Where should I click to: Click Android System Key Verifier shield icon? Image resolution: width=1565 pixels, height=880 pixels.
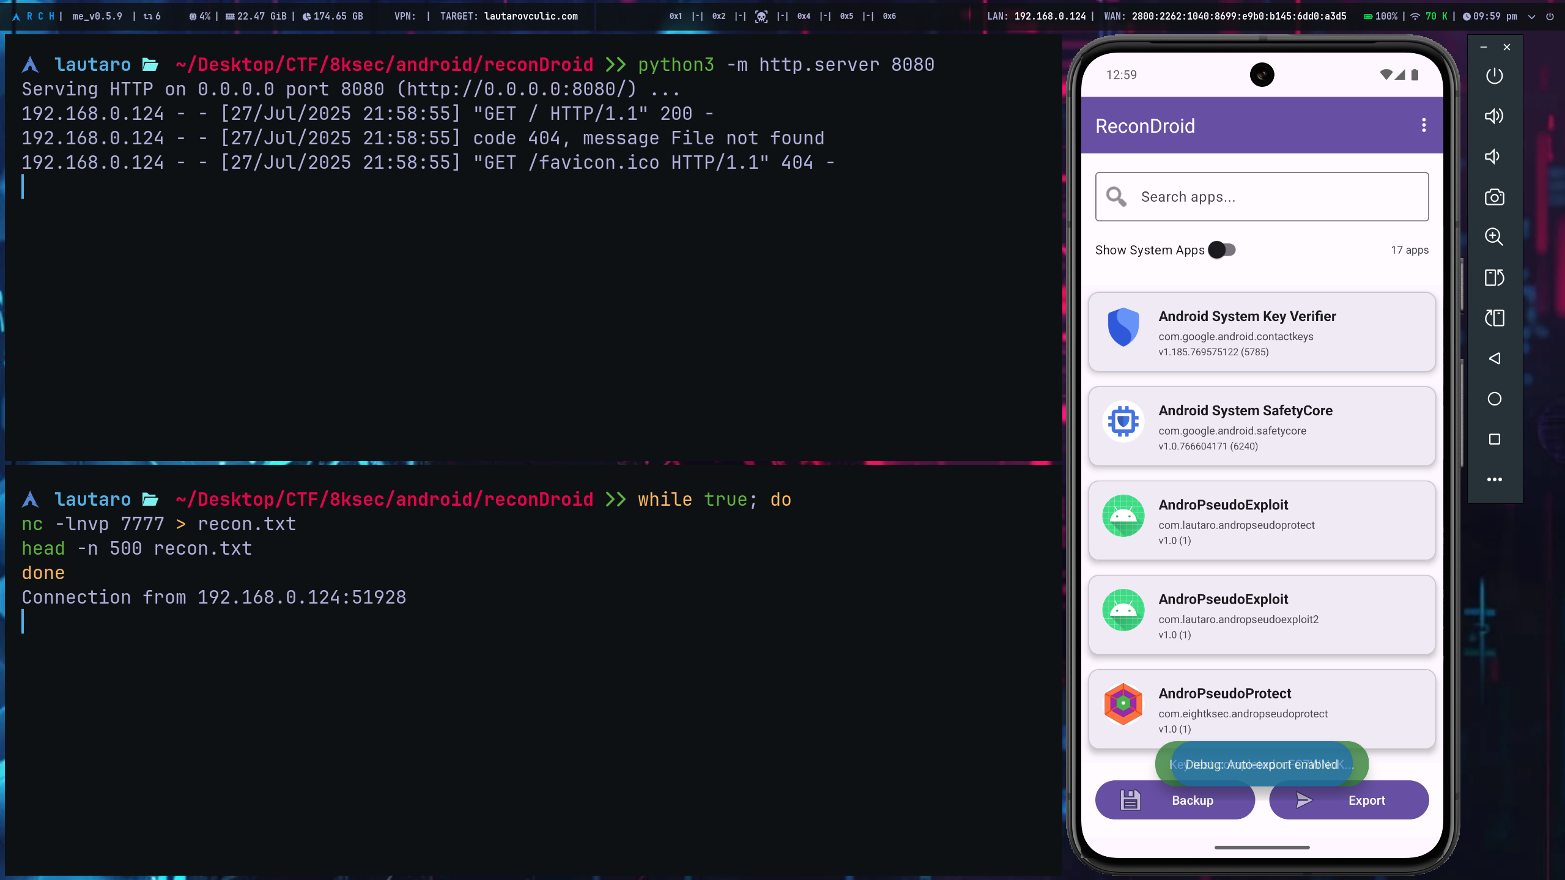pos(1123,327)
